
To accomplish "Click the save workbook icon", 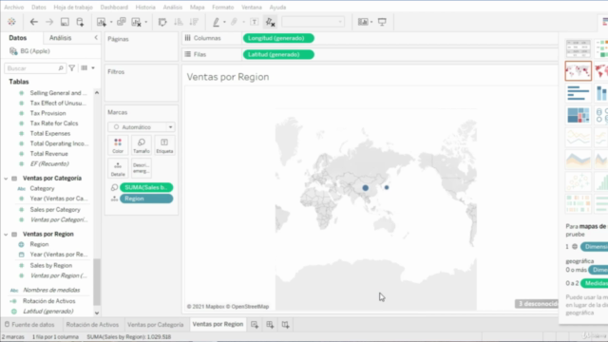I will pyautogui.click(x=65, y=22).
